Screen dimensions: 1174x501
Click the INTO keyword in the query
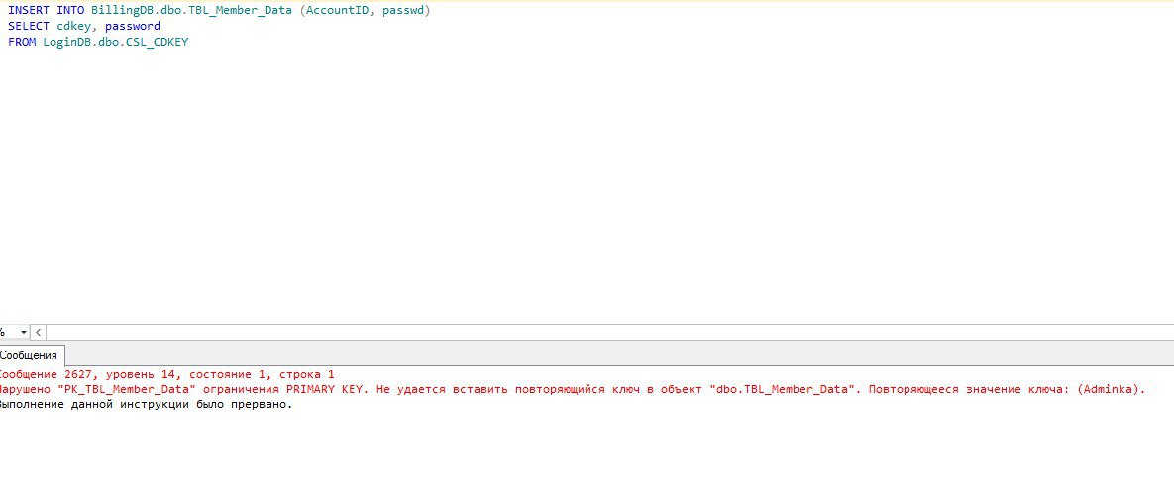[x=70, y=11]
